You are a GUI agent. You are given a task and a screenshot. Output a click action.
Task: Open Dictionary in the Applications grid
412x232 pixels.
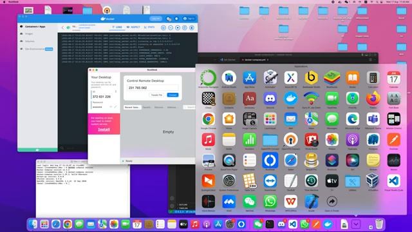coord(250,99)
